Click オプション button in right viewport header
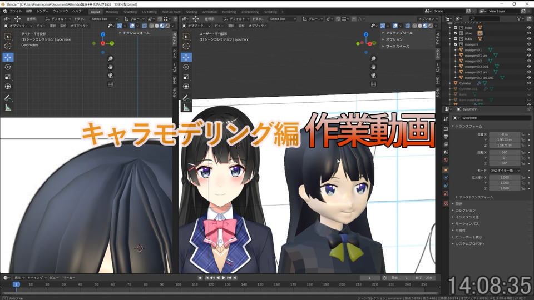534x300 pixels. (428, 19)
